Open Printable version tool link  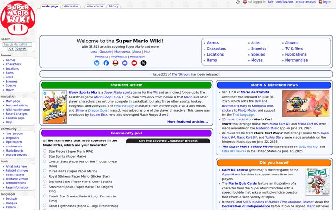(x=17, y=179)
